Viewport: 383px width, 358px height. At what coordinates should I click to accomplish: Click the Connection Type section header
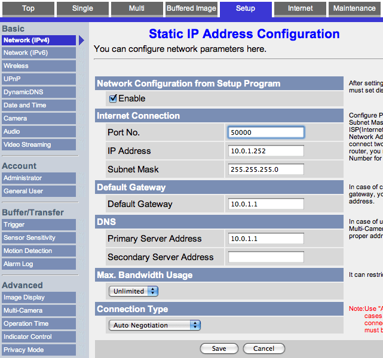click(x=219, y=309)
